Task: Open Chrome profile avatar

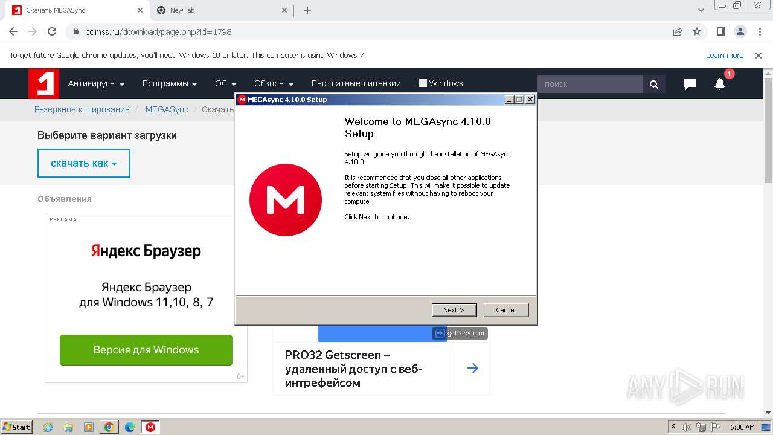Action: click(740, 31)
